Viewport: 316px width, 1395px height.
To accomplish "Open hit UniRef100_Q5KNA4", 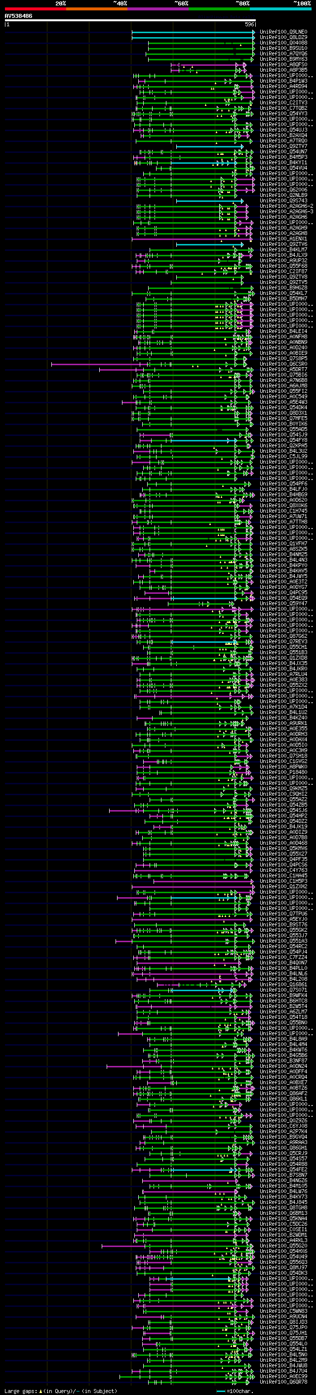I will point(283,1218).
